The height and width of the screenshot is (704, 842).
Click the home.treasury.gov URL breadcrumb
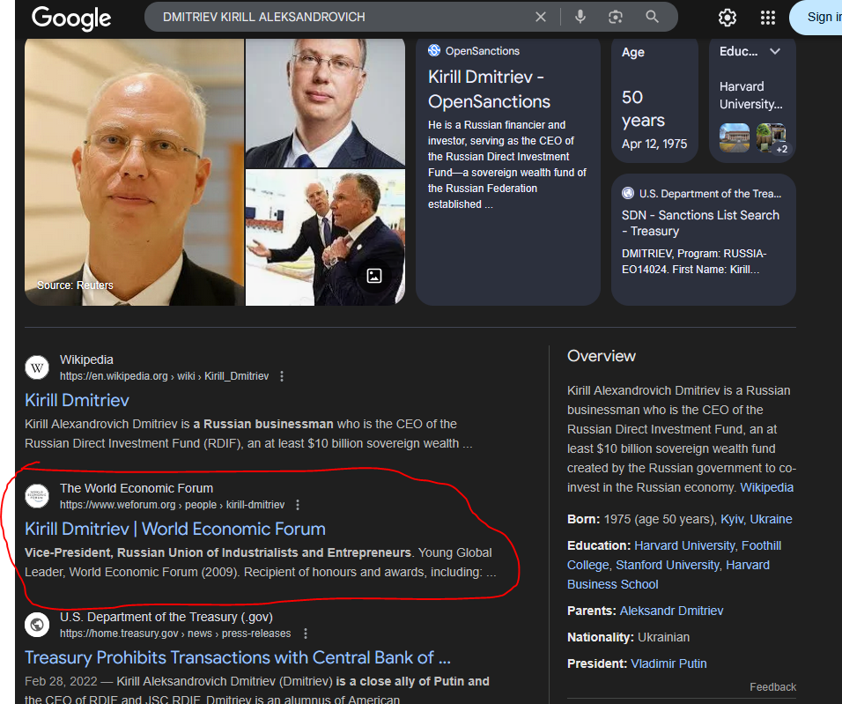(x=175, y=634)
